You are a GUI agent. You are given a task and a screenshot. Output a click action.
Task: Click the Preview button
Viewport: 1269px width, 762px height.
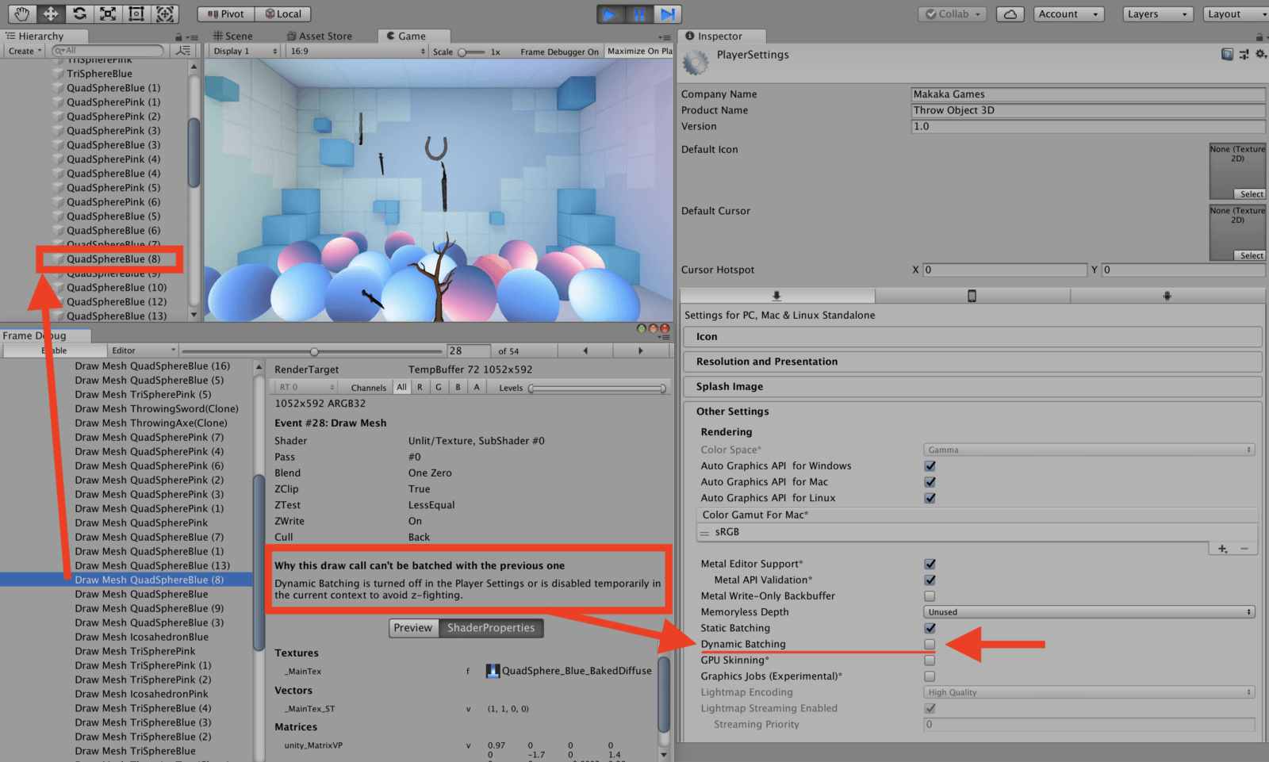tap(413, 627)
